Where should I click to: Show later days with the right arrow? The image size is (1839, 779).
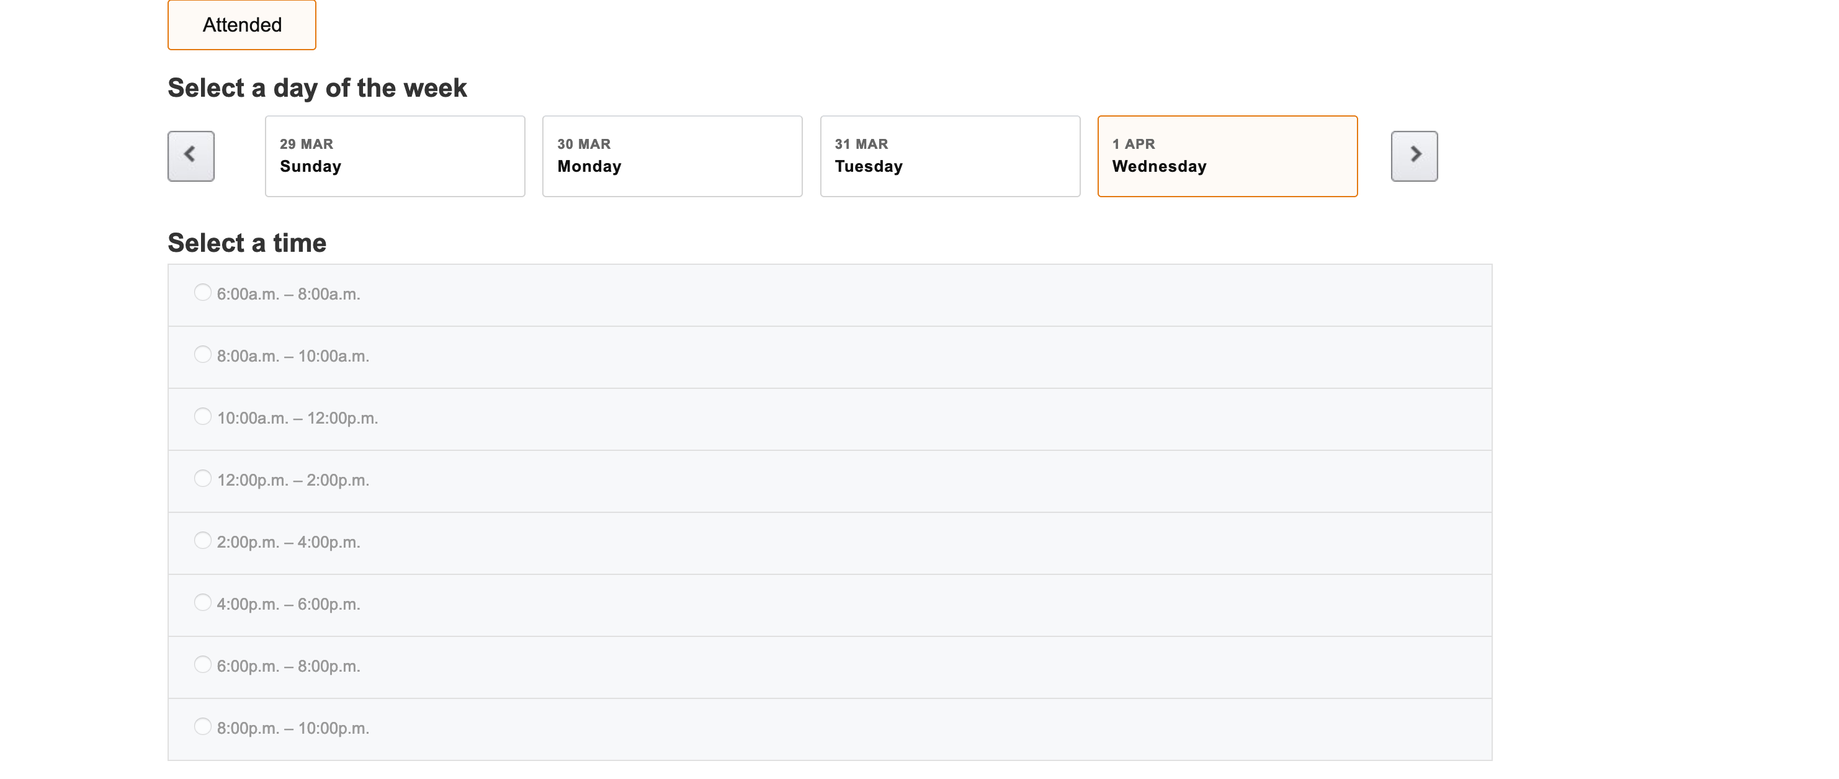click(x=1414, y=156)
